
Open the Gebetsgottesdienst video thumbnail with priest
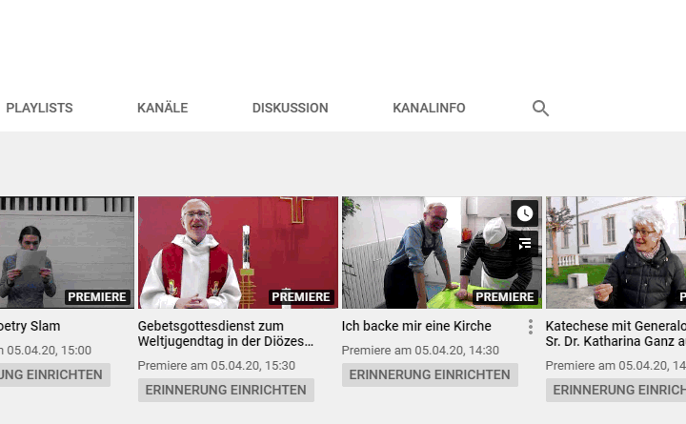(238, 252)
